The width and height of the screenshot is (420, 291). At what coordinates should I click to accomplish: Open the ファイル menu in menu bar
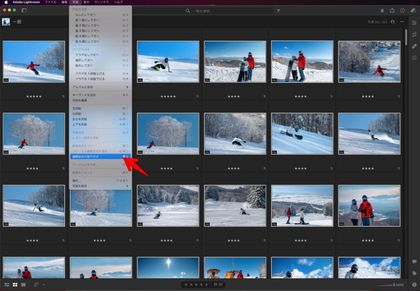pos(50,2)
